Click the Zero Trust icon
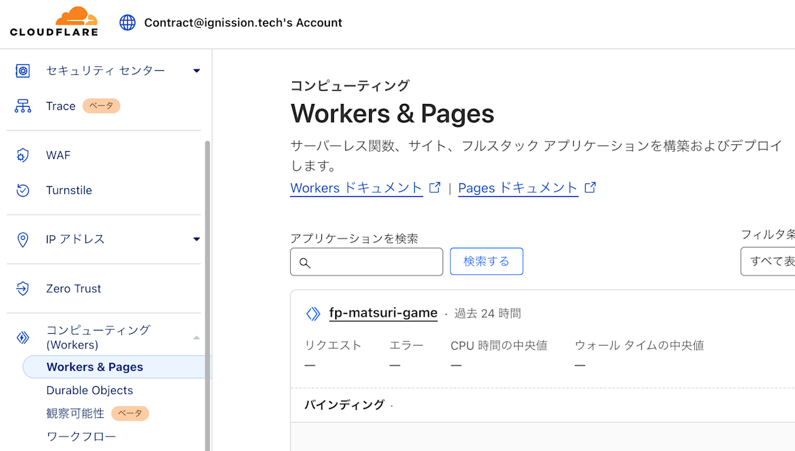Screen dimensions: 795x451 (23, 289)
